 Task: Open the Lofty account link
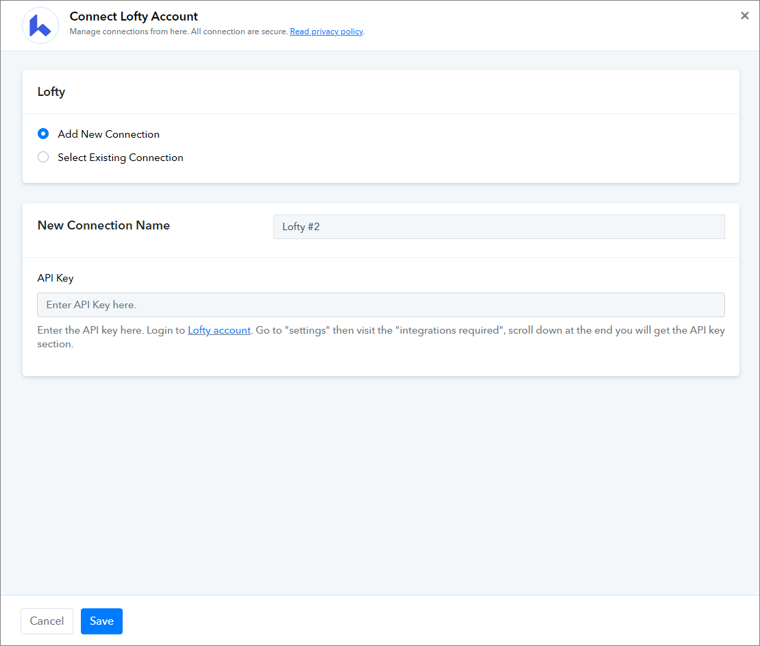pyautogui.click(x=219, y=330)
